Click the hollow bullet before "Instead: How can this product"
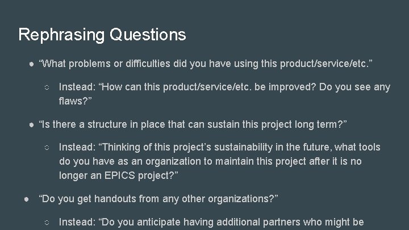 pyautogui.click(x=48, y=87)
